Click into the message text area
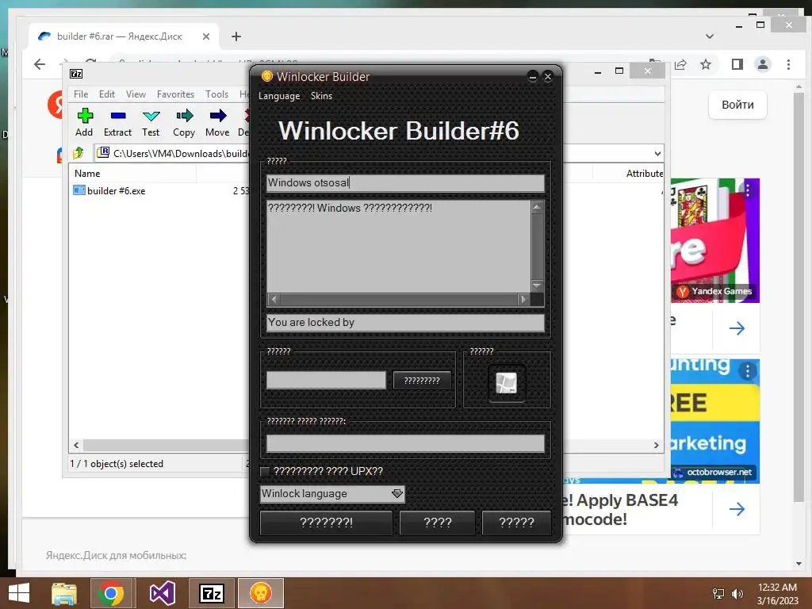 [x=399, y=247]
